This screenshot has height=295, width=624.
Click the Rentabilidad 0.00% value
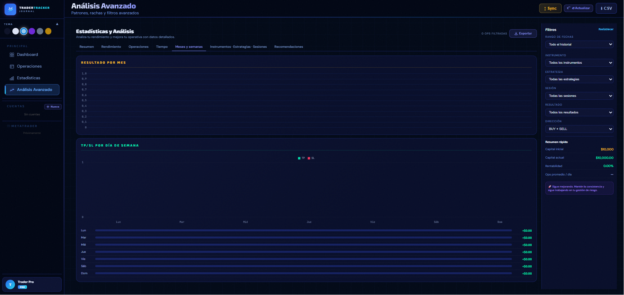click(x=608, y=166)
